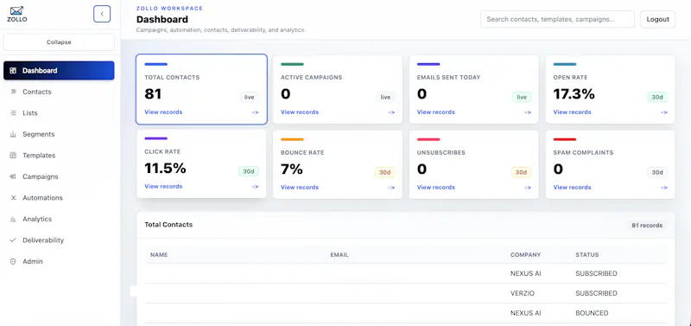Open the Dashboard menu item
Image resolution: width=691 pixels, height=326 pixels.
(59, 71)
